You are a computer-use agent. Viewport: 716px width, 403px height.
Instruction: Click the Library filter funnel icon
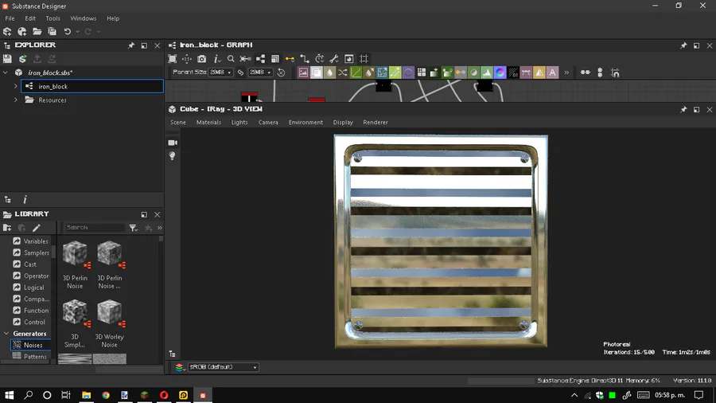tap(133, 228)
